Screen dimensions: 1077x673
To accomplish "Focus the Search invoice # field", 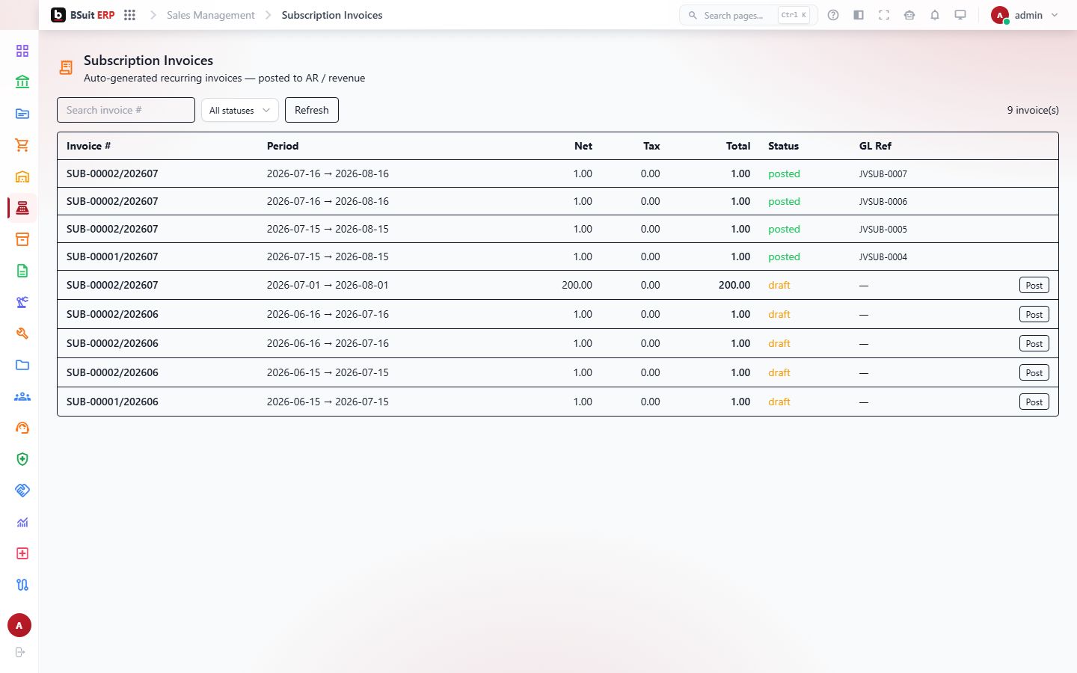I will coord(126,110).
